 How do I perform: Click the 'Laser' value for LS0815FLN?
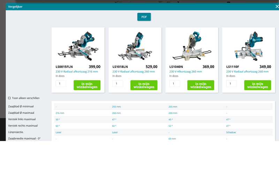tap(58, 132)
